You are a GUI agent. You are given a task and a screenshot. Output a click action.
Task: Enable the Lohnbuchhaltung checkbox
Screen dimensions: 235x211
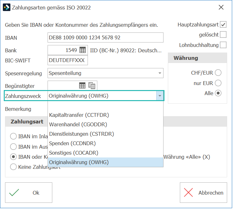click(x=223, y=45)
